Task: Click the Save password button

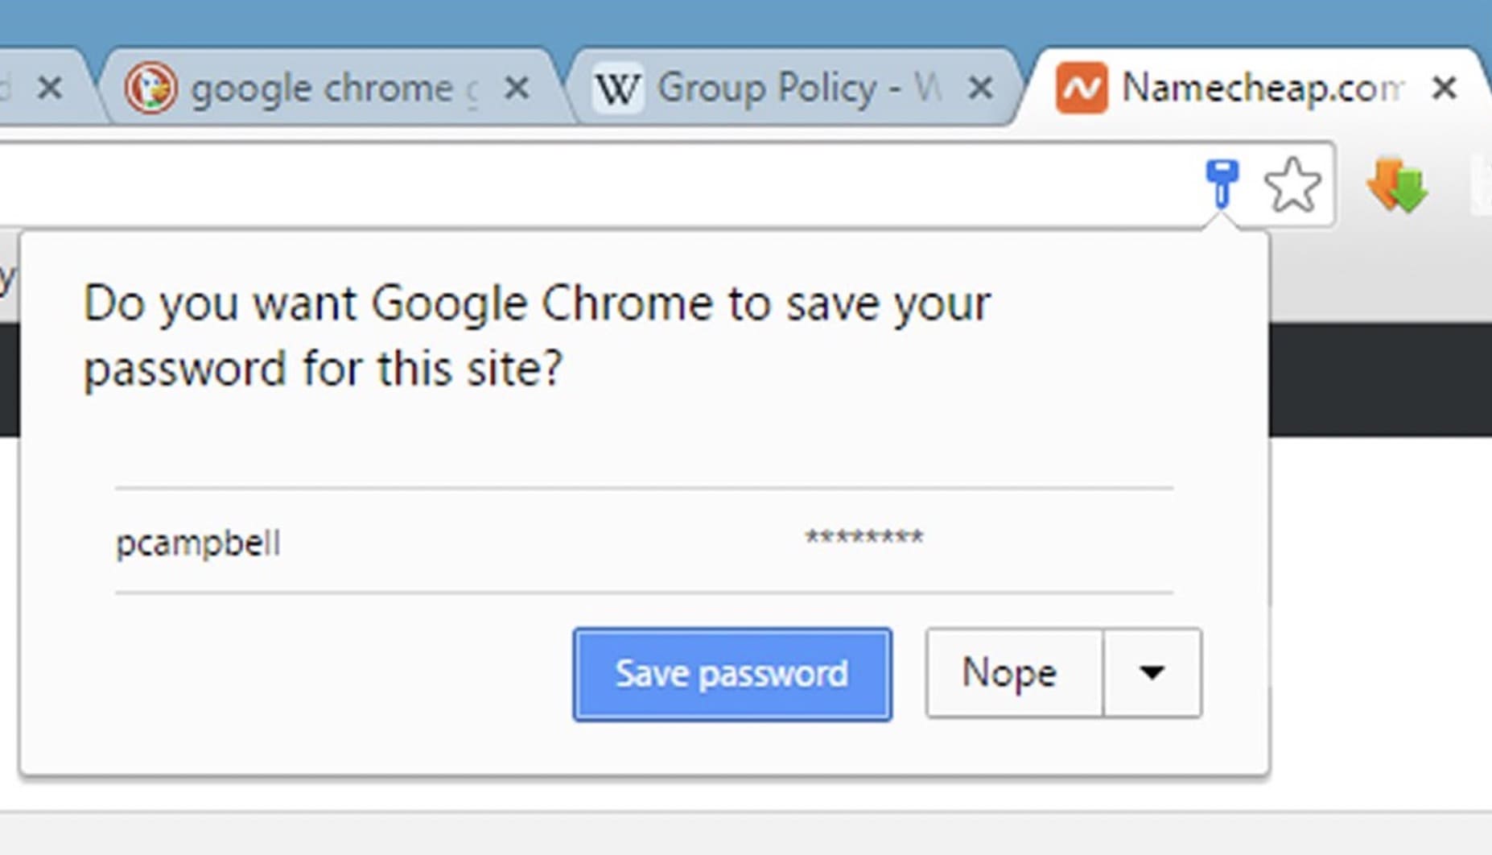Action: [x=731, y=674]
